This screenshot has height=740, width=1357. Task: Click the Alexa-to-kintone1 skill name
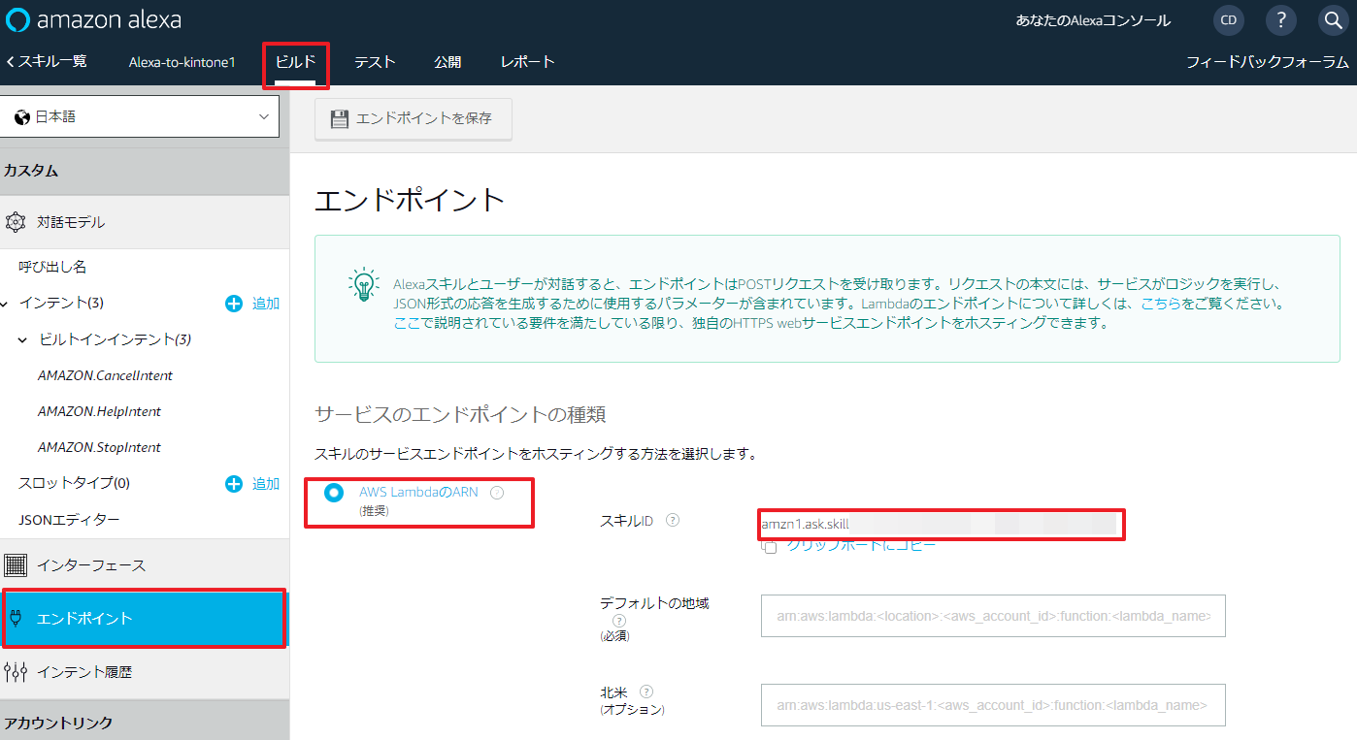tap(182, 62)
